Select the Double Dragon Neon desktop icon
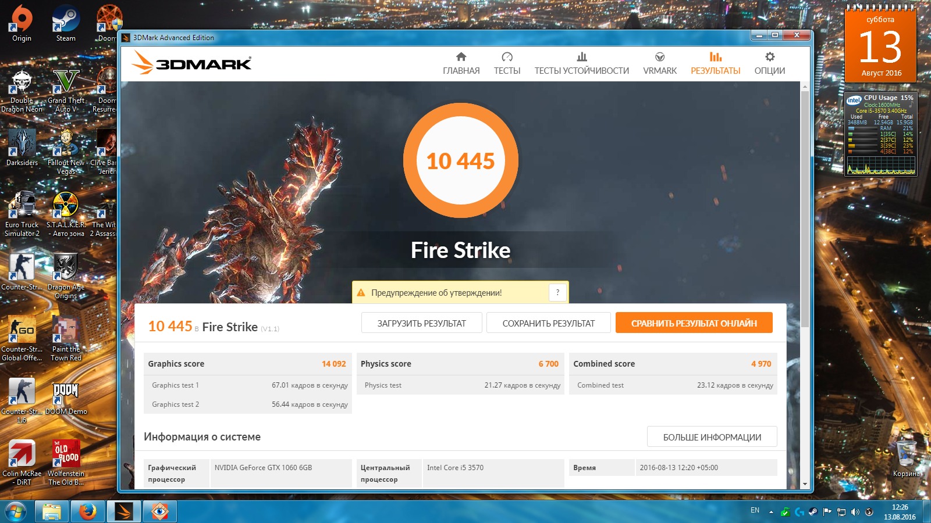 tap(22, 91)
